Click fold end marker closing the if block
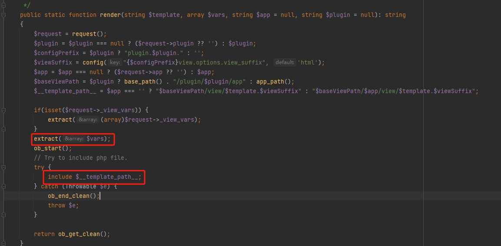This screenshot has height=246, width=501. point(3,129)
